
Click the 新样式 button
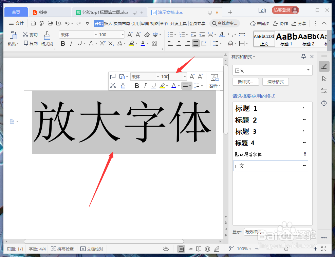tap(245, 82)
